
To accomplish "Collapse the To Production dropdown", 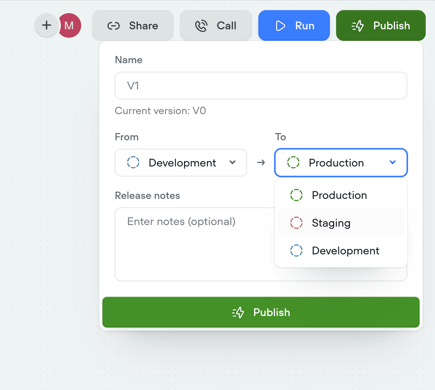I will [x=341, y=163].
